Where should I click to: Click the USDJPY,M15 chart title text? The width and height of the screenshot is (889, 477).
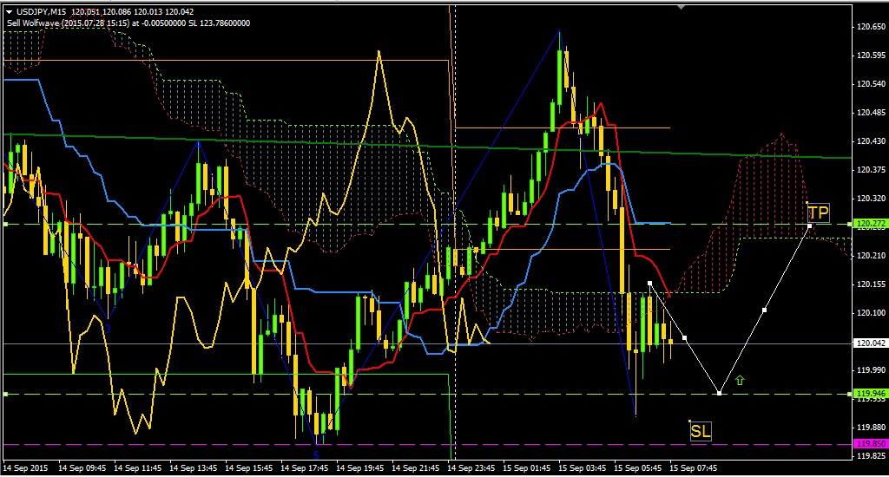42,12
